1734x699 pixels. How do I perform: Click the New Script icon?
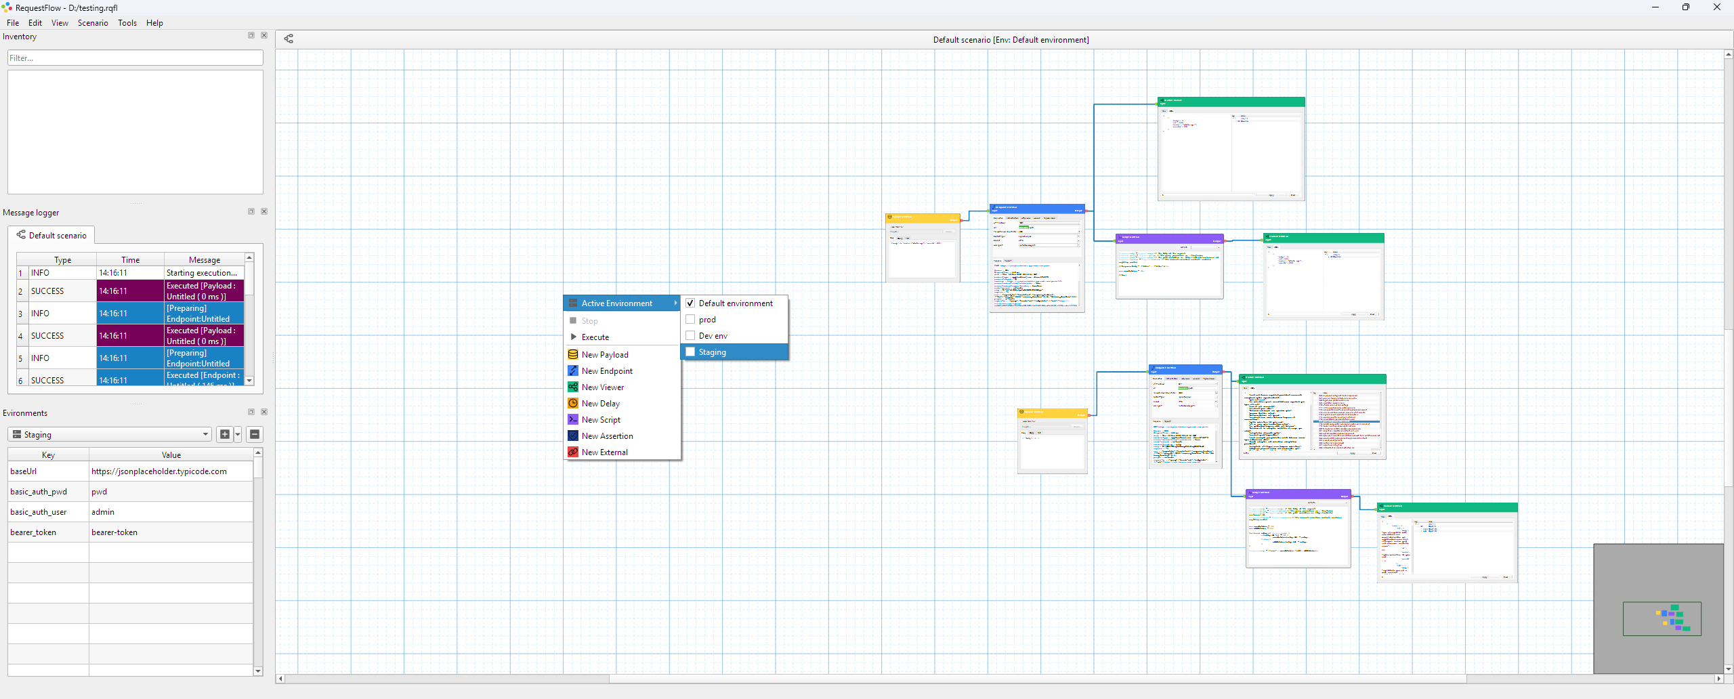pos(572,419)
